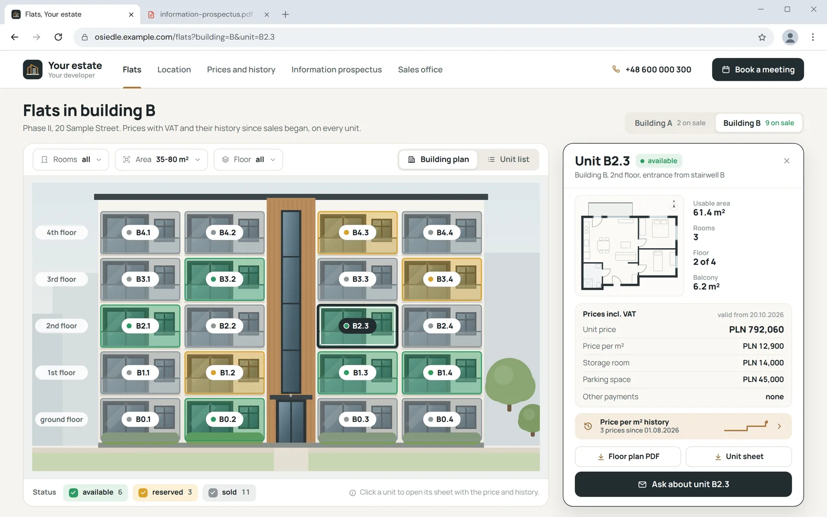Screen dimensions: 827x517
Task: Click Ask about unit B2.3
Action: 683,484
